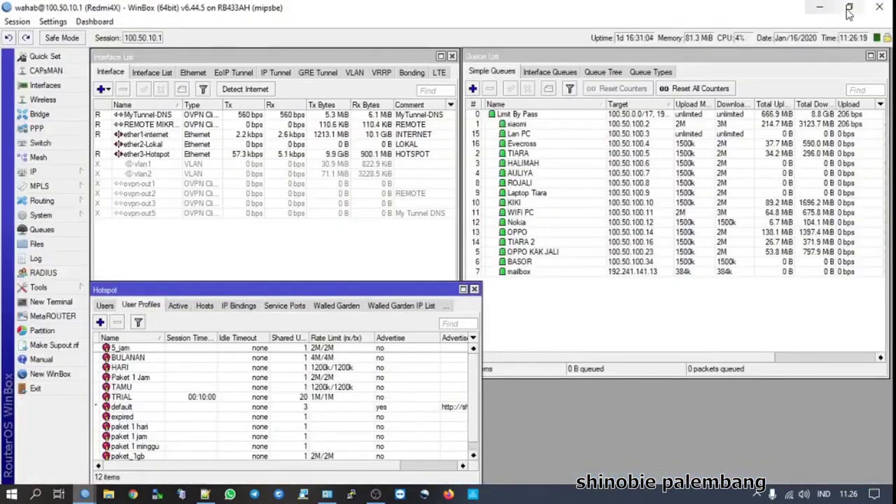Switch to Bonding tab
The width and height of the screenshot is (896, 504).
(x=412, y=73)
